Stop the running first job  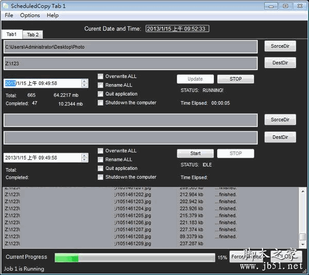tap(235, 79)
